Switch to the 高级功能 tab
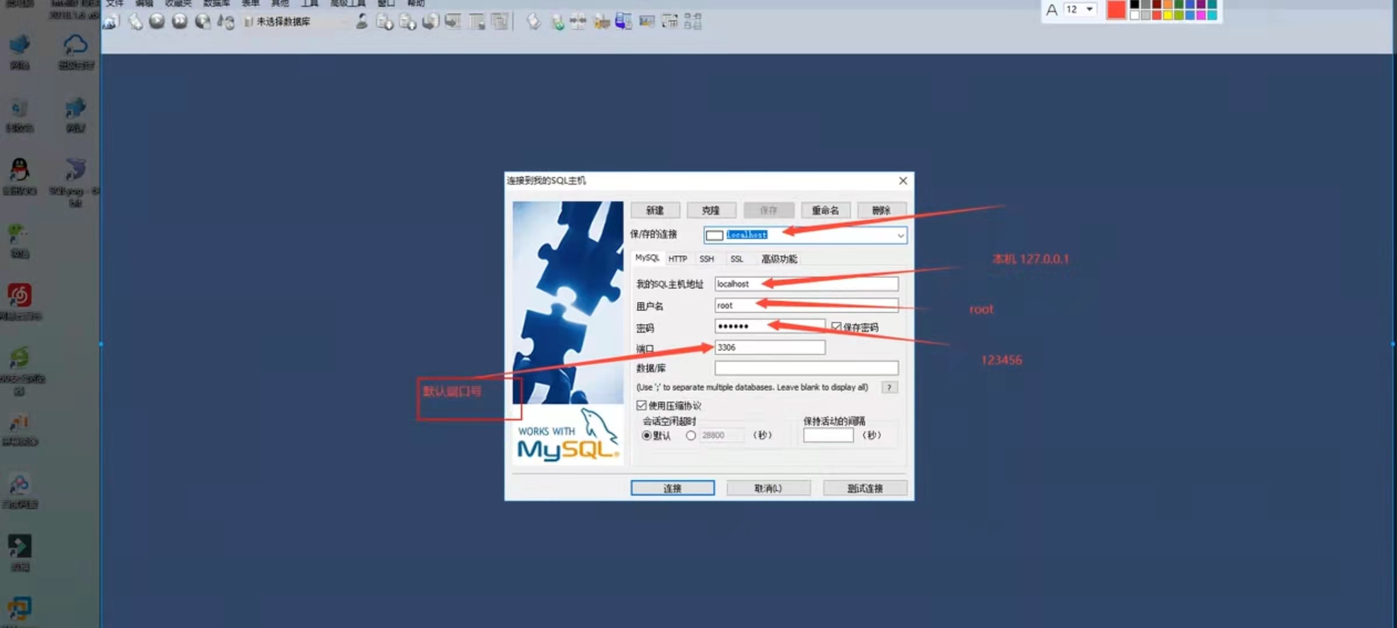Screen dimensions: 1397x628 (779, 259)
